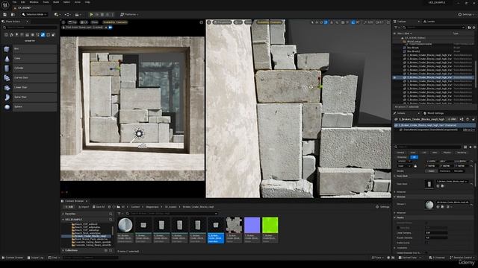Select the All Classes category in Place Actors

53,35
